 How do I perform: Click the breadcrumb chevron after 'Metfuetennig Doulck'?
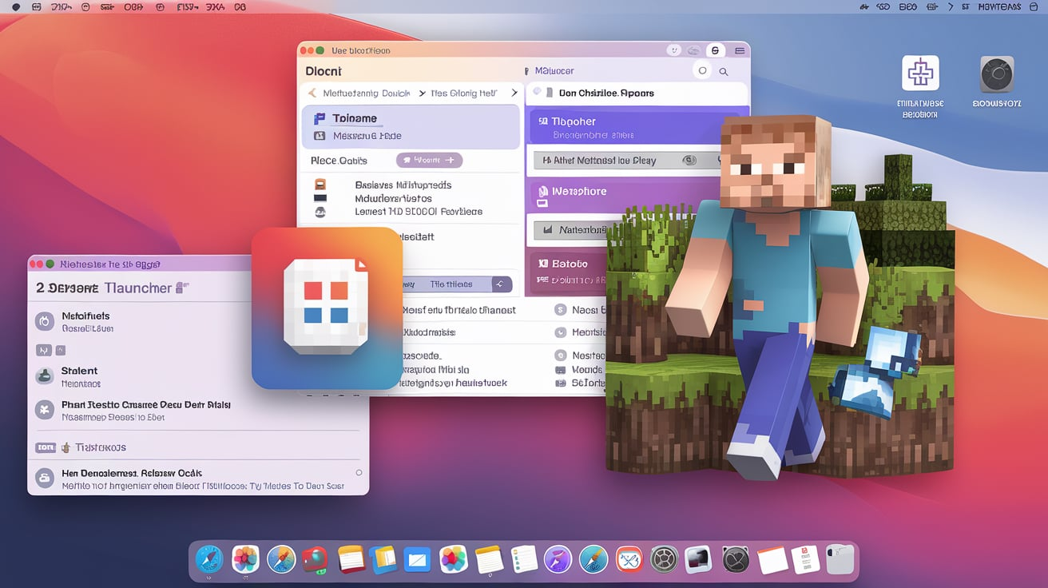pos(421,93)
